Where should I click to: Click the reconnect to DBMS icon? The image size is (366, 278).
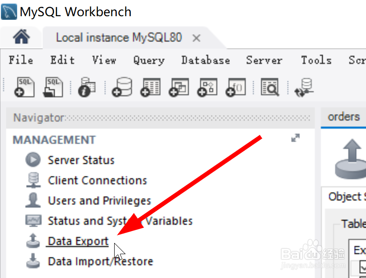[x=304, y=87]
